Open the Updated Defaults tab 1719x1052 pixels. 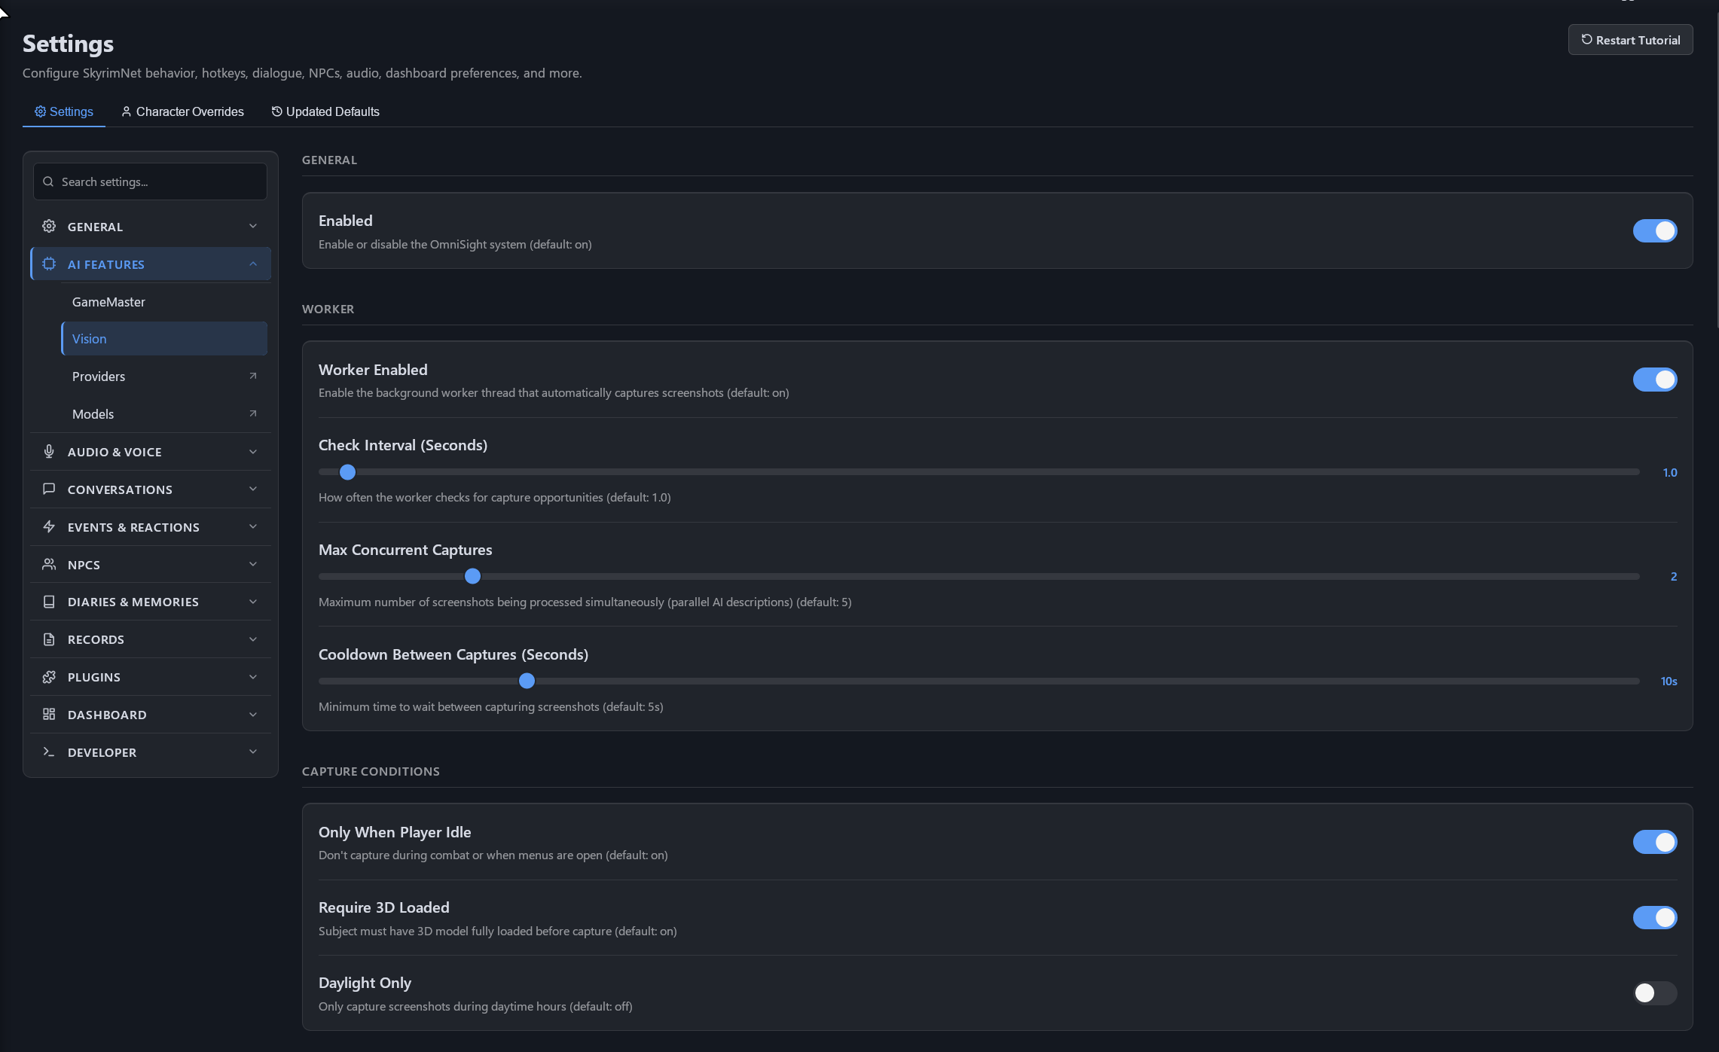click(x=325, y=111)
